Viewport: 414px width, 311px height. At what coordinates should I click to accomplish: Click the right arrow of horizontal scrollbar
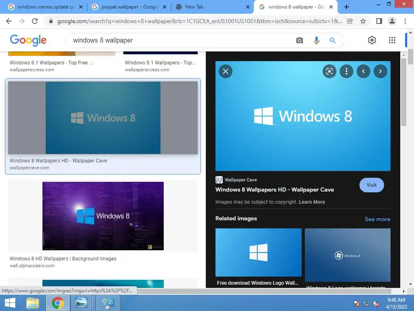pos(403,291)
